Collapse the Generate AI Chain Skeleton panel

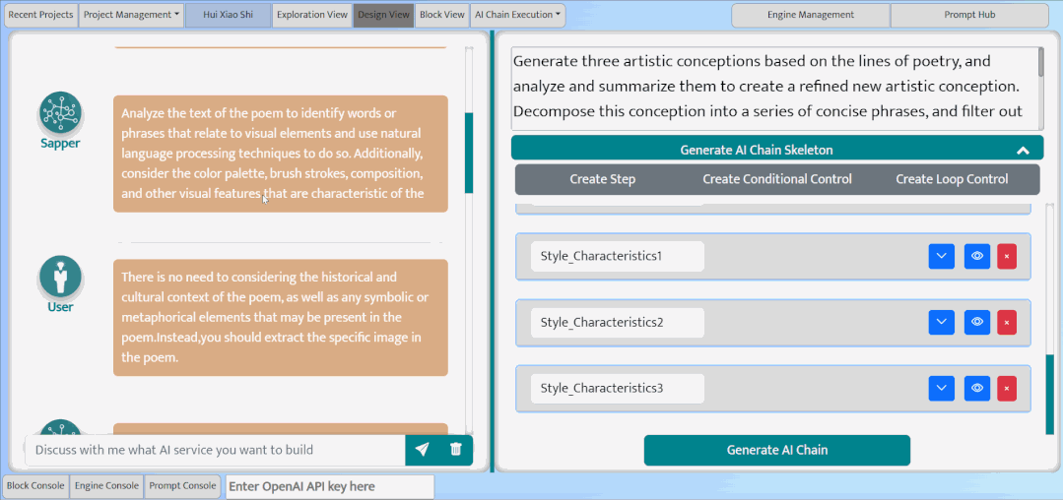click(1023, 151)
